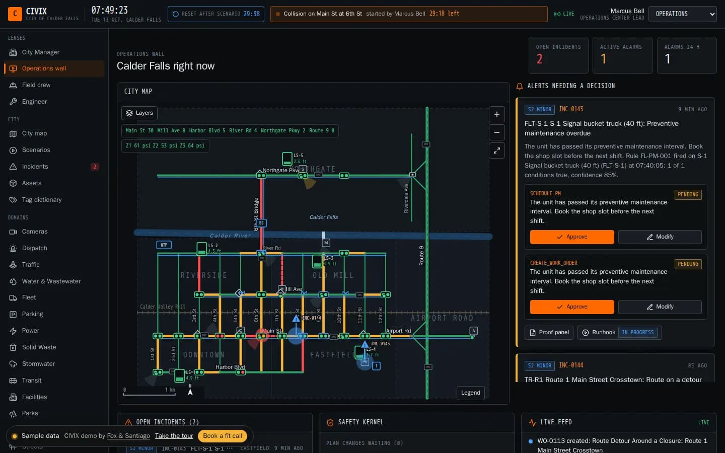This screenshot has height=453, width=725.
Task: Approve the CREATE_WORK_ORDER action
Action: click(x=572, y=307)
